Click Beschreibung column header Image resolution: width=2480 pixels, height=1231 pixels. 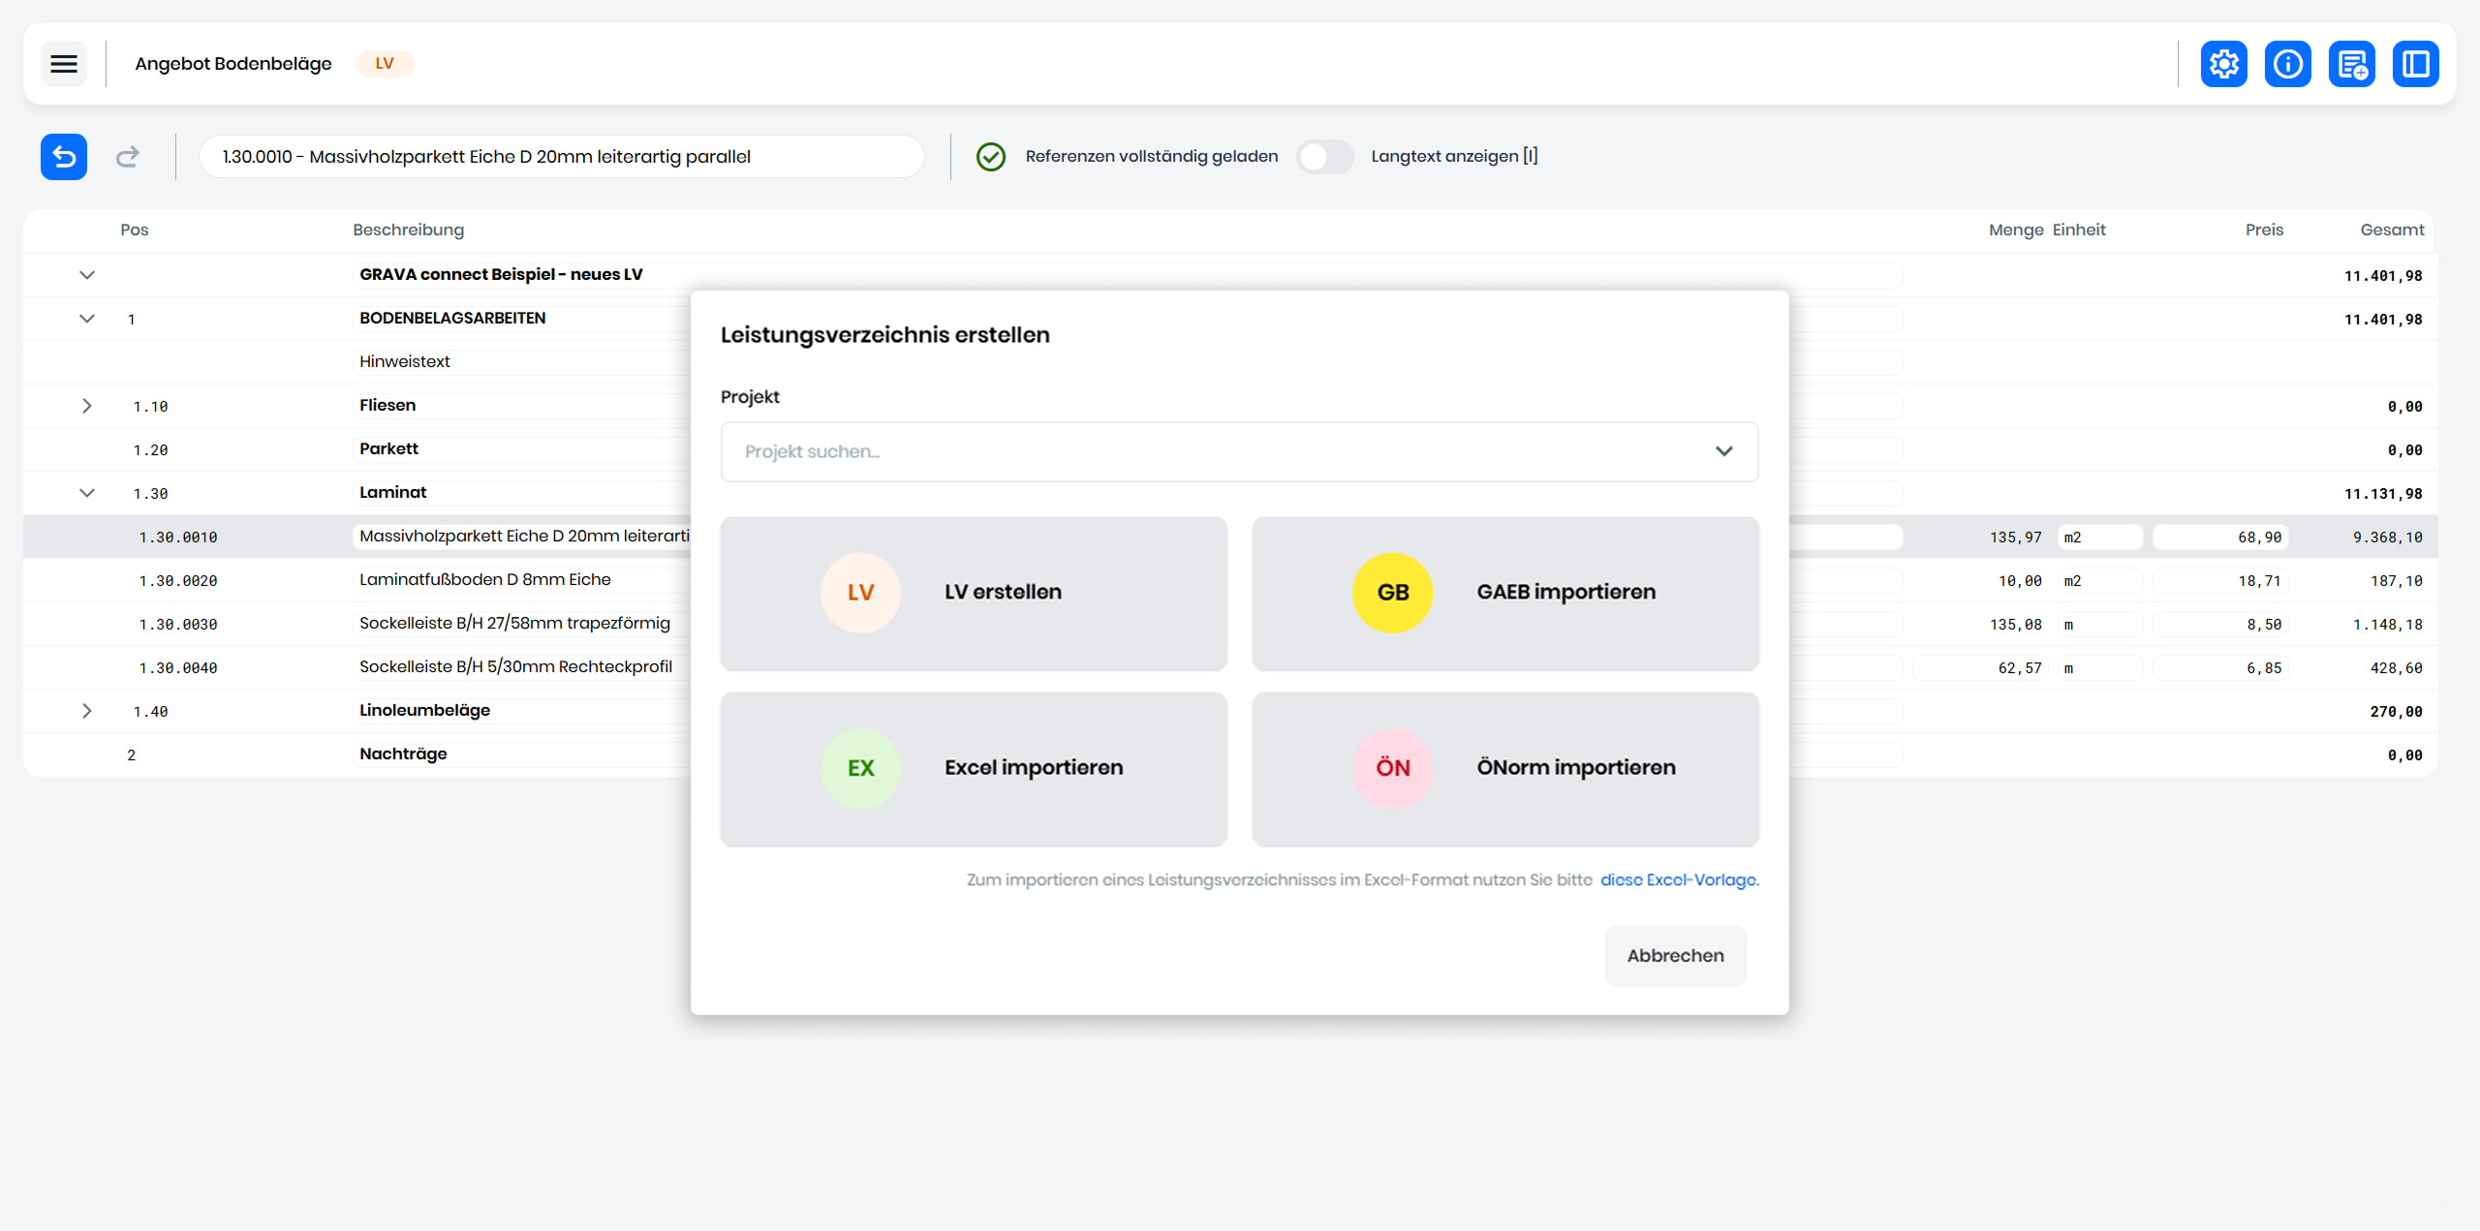pos(409,230)
